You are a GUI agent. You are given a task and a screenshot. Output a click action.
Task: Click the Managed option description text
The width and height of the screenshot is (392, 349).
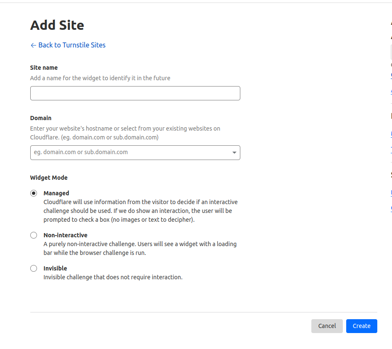[x=141, y=210]
